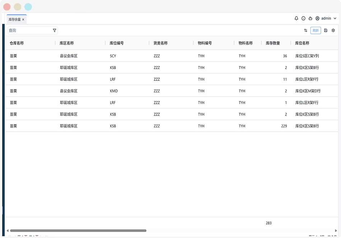Open the column adjustment sliders icon

point(305,30)
